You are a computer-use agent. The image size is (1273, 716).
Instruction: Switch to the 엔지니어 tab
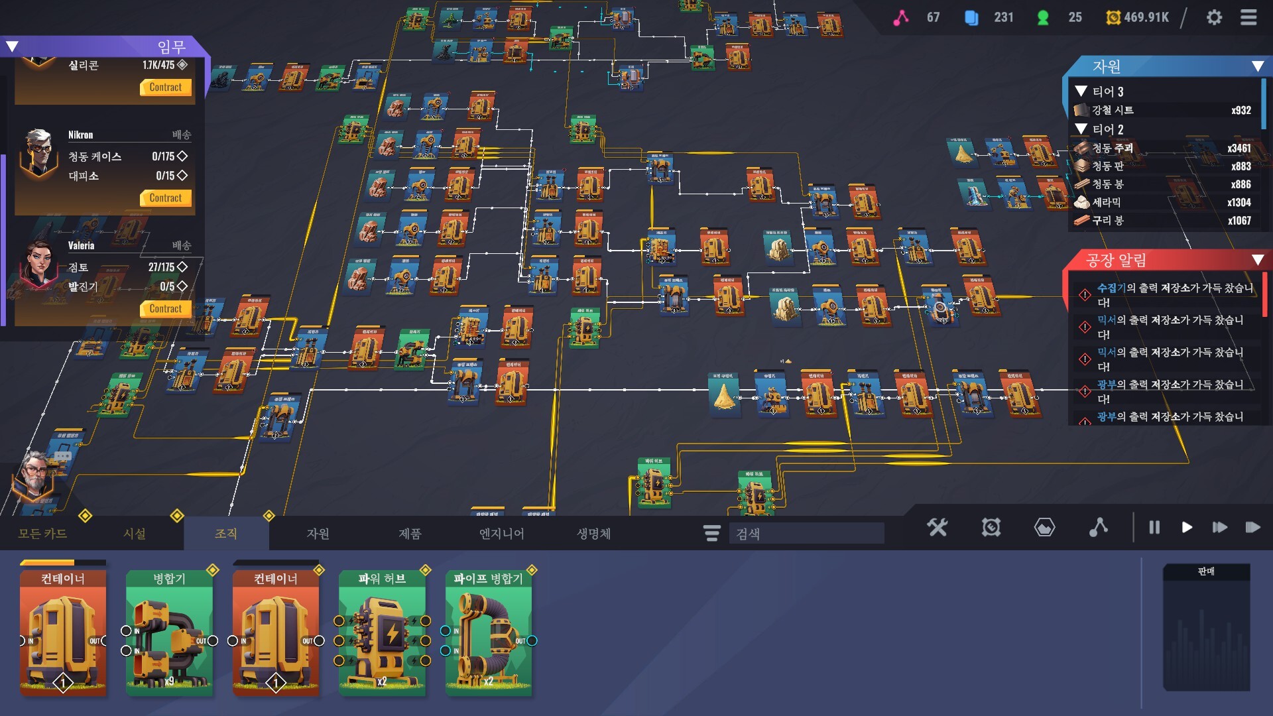[x=501, y=534]
